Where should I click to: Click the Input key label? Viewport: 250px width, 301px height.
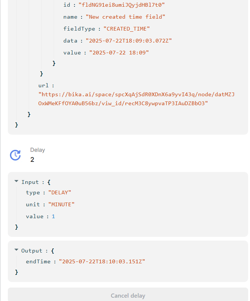[30, 182]
